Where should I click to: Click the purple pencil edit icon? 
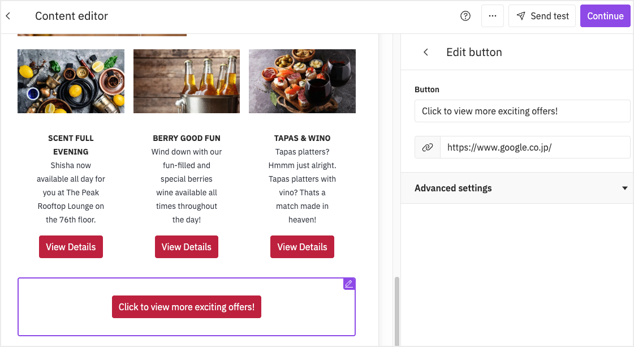[x=349, y=284]
